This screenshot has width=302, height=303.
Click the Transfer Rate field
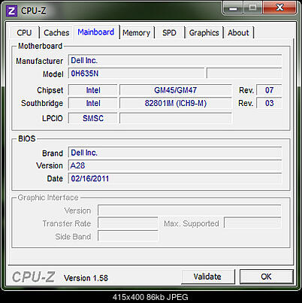(x=128, y=223)
